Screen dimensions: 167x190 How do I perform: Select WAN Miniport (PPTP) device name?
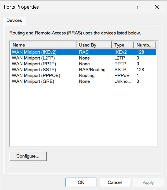(x=34, y=64)
